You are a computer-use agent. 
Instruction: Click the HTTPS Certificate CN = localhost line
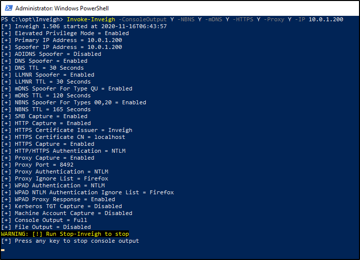tap(63, 137)
